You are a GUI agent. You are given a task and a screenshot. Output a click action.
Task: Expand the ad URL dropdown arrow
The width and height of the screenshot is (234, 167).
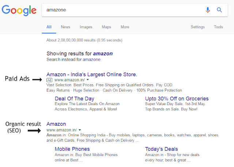[x=88, y=80]
